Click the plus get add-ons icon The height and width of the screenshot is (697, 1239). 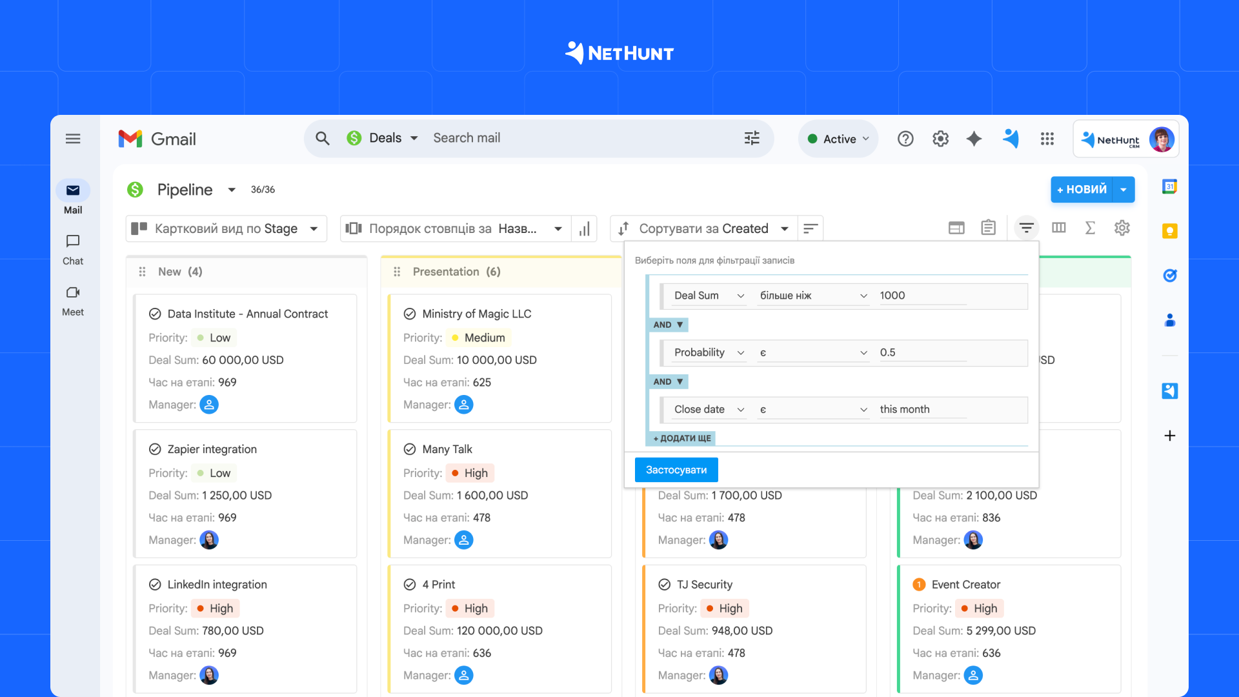coord(1169,436)
